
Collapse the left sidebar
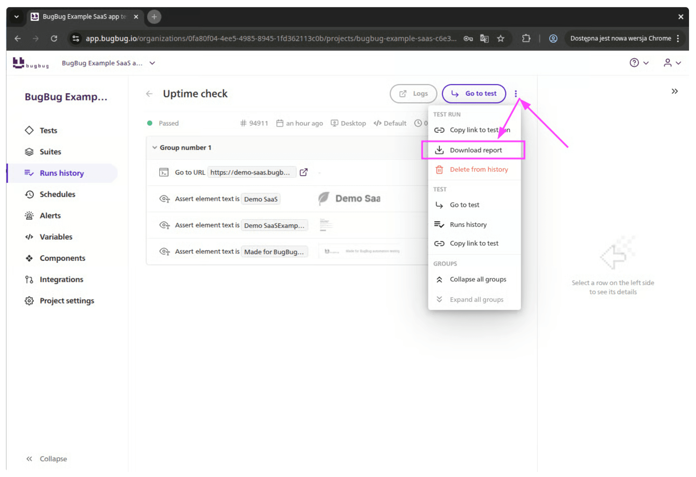coord(47,459)
